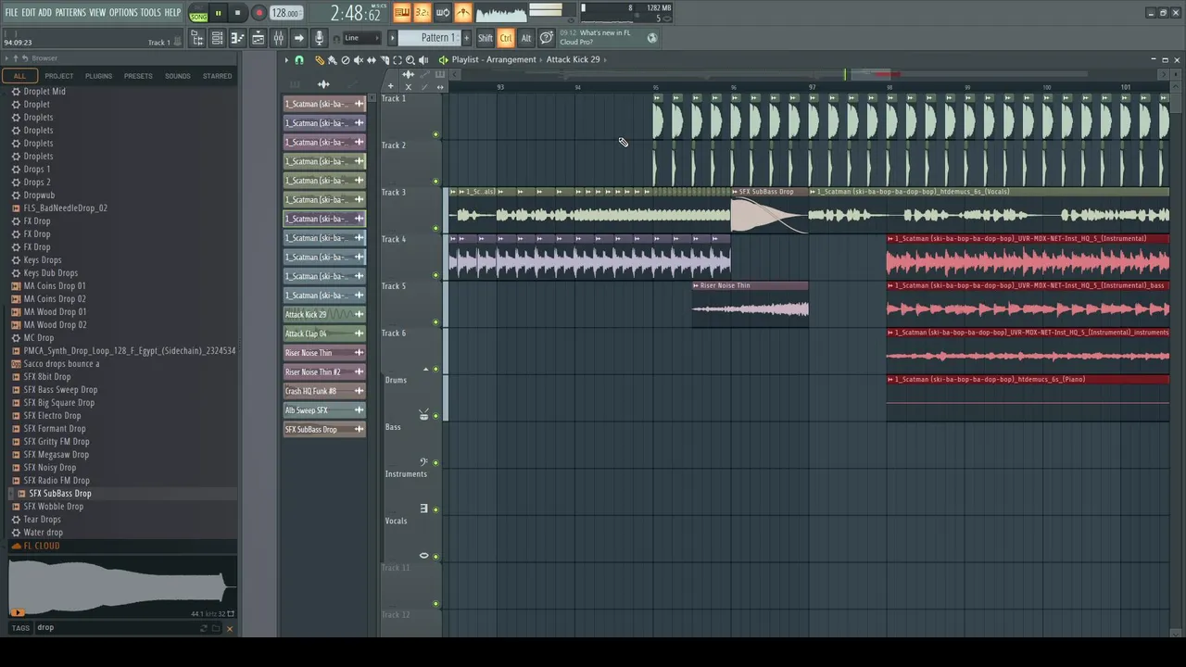Image resolution: width=1186 pixels, height=667 pixels.
Task: Select the playlist select tool
Action: [397, 60]
